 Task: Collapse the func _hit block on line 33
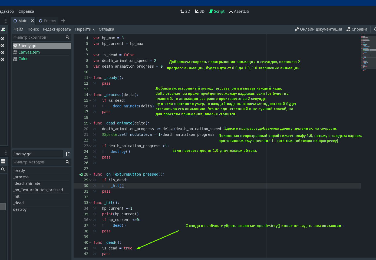(90, 203)
